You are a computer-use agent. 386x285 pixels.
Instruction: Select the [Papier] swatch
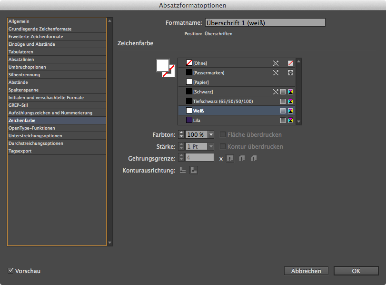pyautogui.click(x=237, y=82)
